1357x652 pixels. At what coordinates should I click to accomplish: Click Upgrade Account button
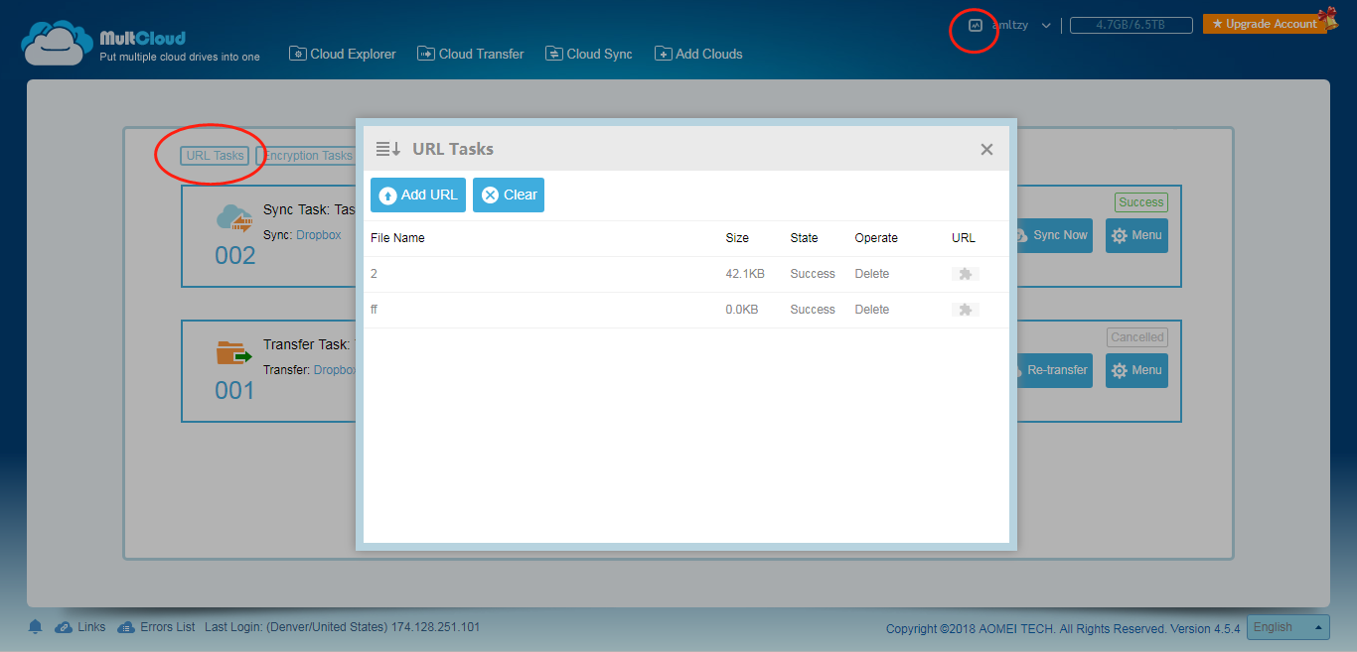(x=1265, y=24)
